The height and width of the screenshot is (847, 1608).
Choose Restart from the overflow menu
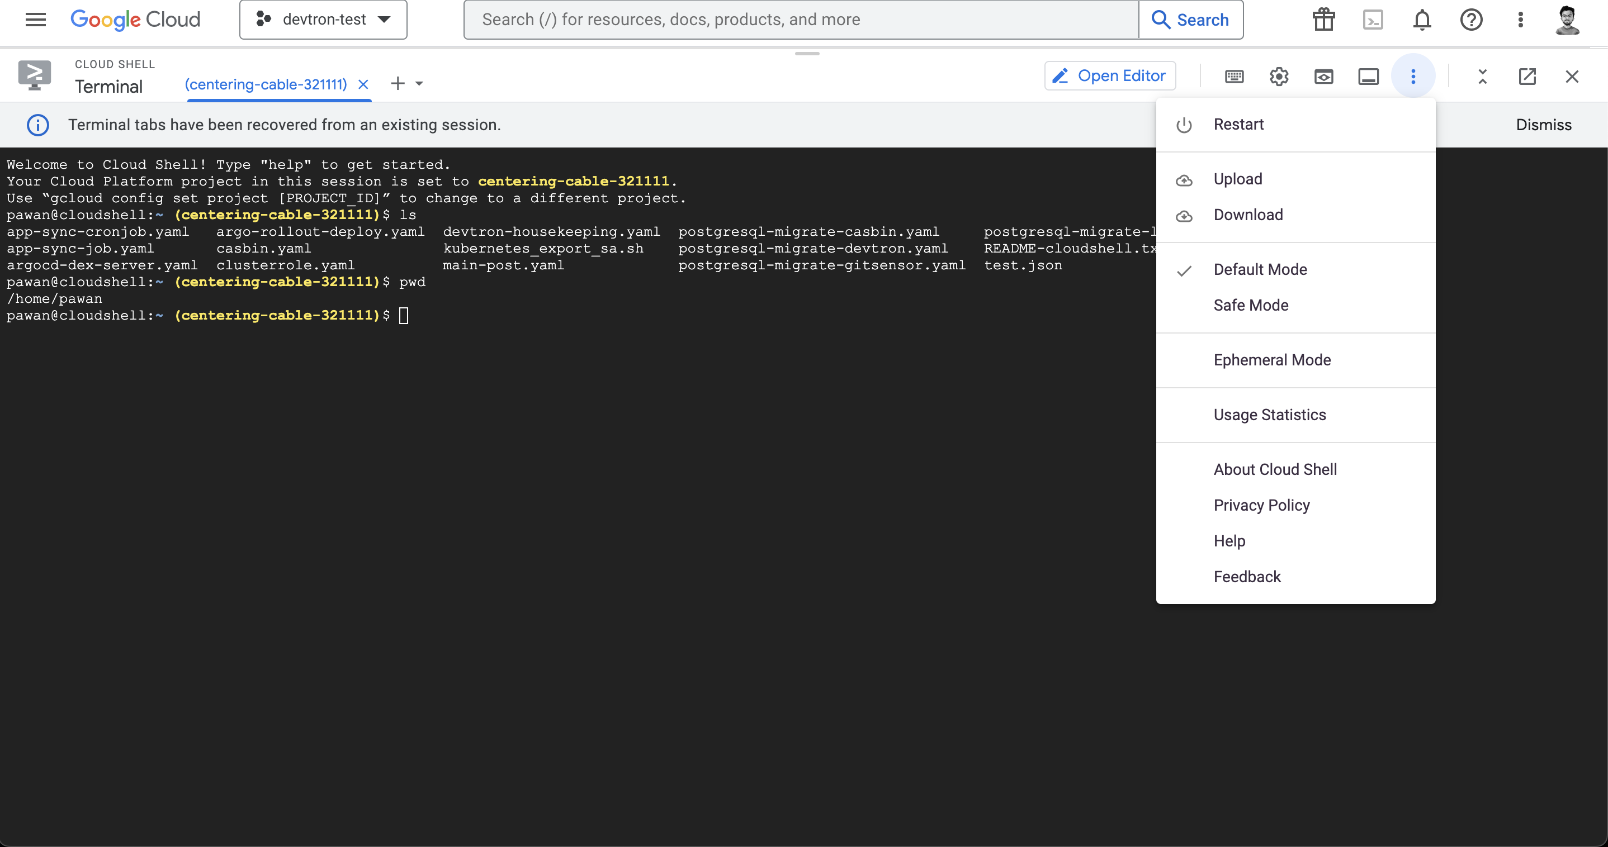coord(1238,124)
